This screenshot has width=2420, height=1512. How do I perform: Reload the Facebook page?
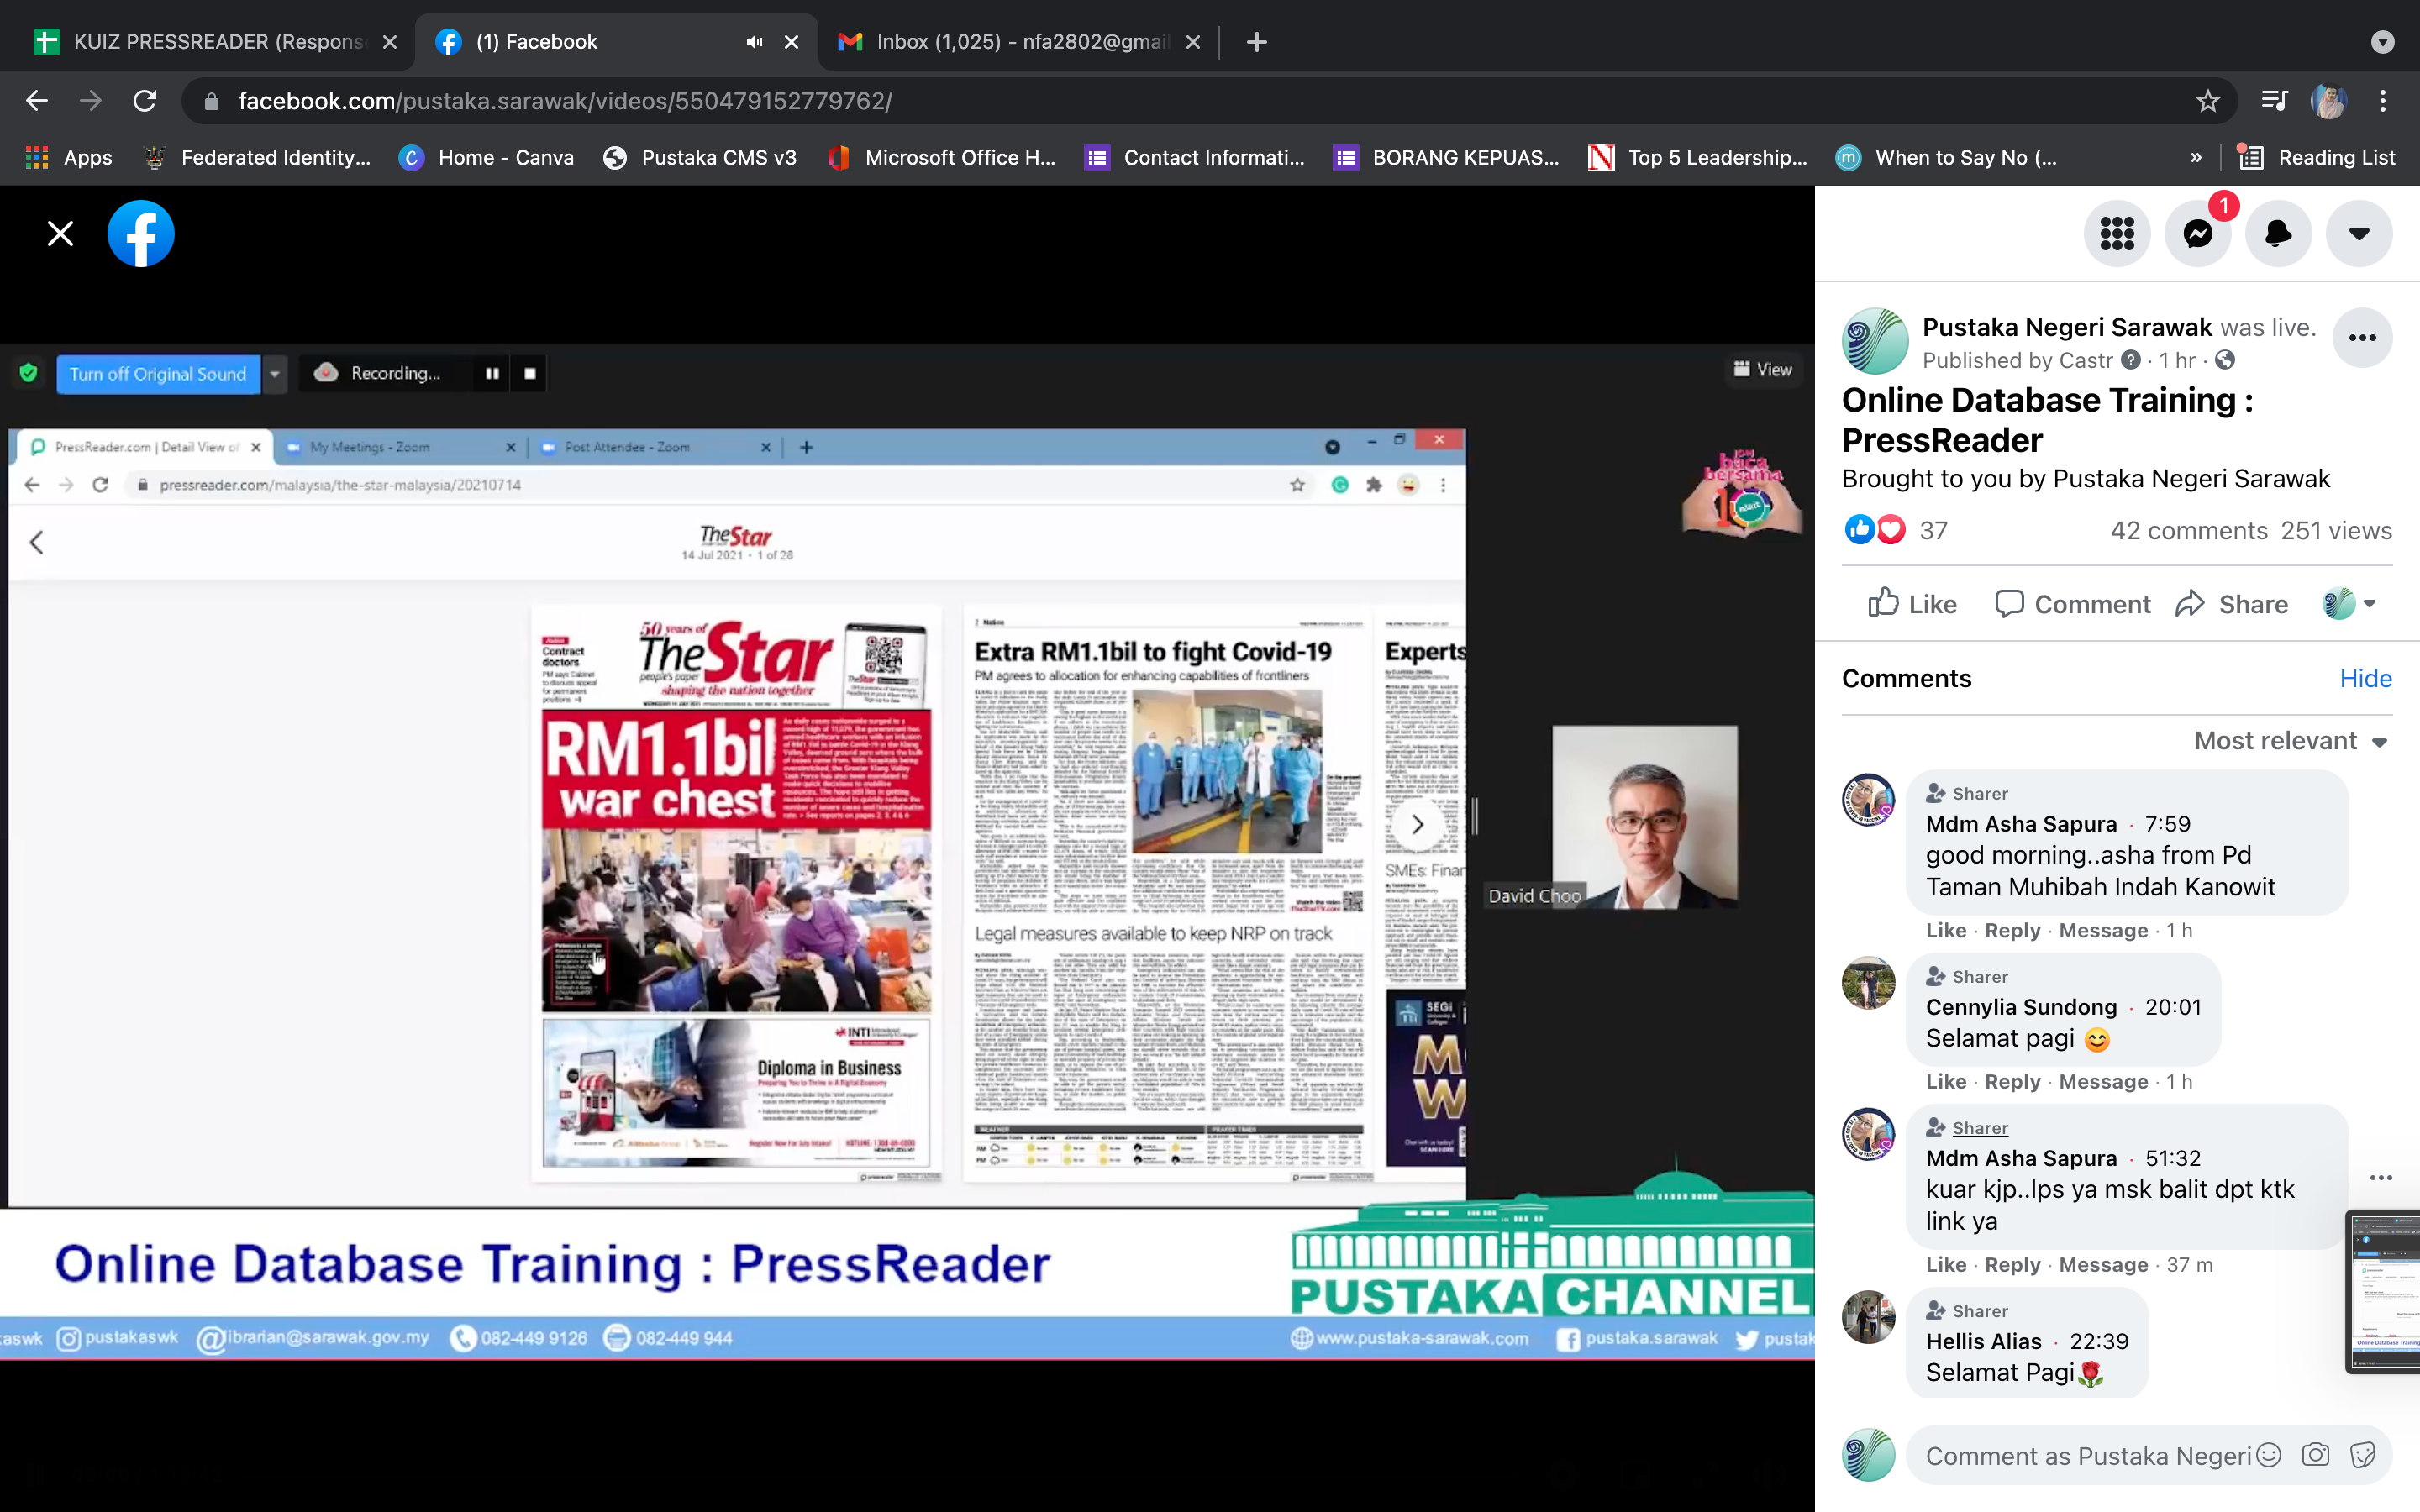pyautogui.click(x=145, y=100)
